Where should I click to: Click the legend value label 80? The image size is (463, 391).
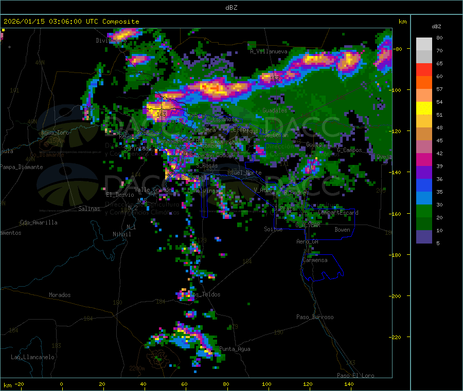[x=439, y=38]
